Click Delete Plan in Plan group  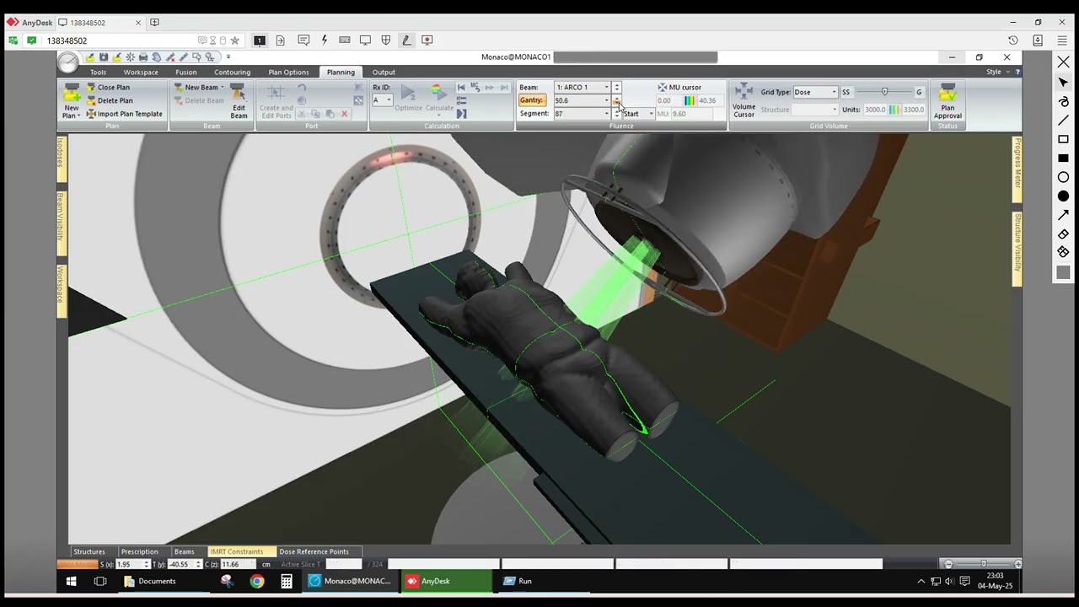pyautogui.click(x=109, y=100)
